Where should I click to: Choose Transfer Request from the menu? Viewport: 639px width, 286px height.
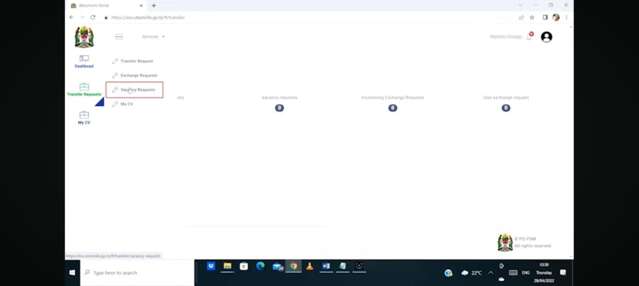coord(136,61)
